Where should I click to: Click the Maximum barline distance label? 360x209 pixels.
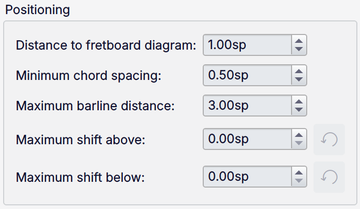[x=96, y=106]
